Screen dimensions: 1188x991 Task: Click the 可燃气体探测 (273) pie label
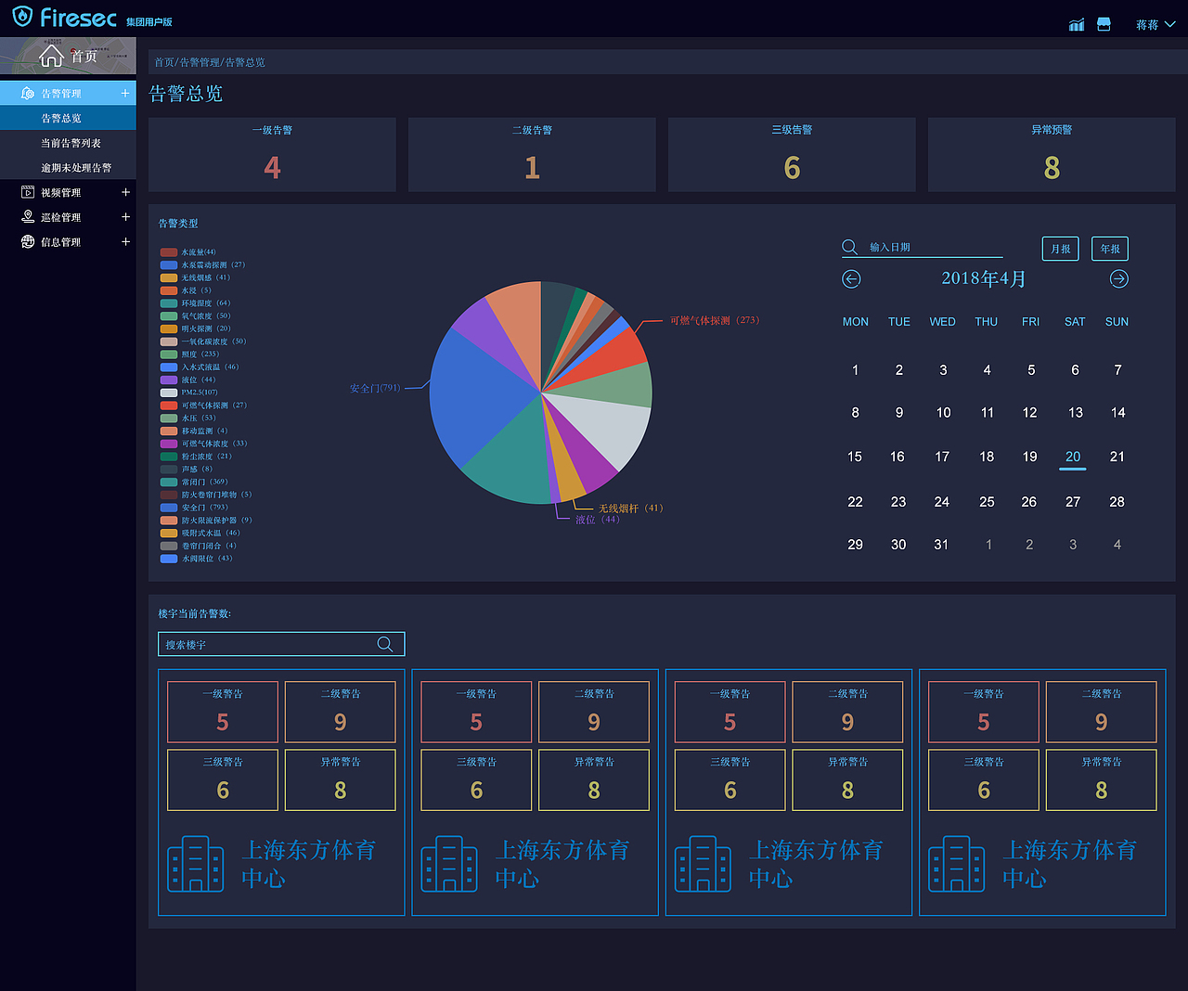[x=715, y=320]
